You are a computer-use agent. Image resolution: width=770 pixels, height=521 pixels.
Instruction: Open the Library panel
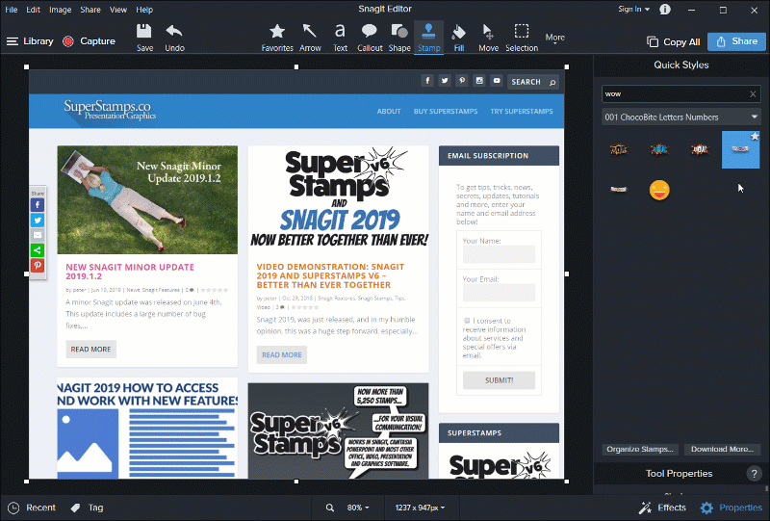pyautogui.click(x=30, y=41)
